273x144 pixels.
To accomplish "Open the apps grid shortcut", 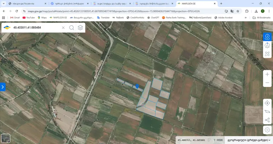I will 4,18.
